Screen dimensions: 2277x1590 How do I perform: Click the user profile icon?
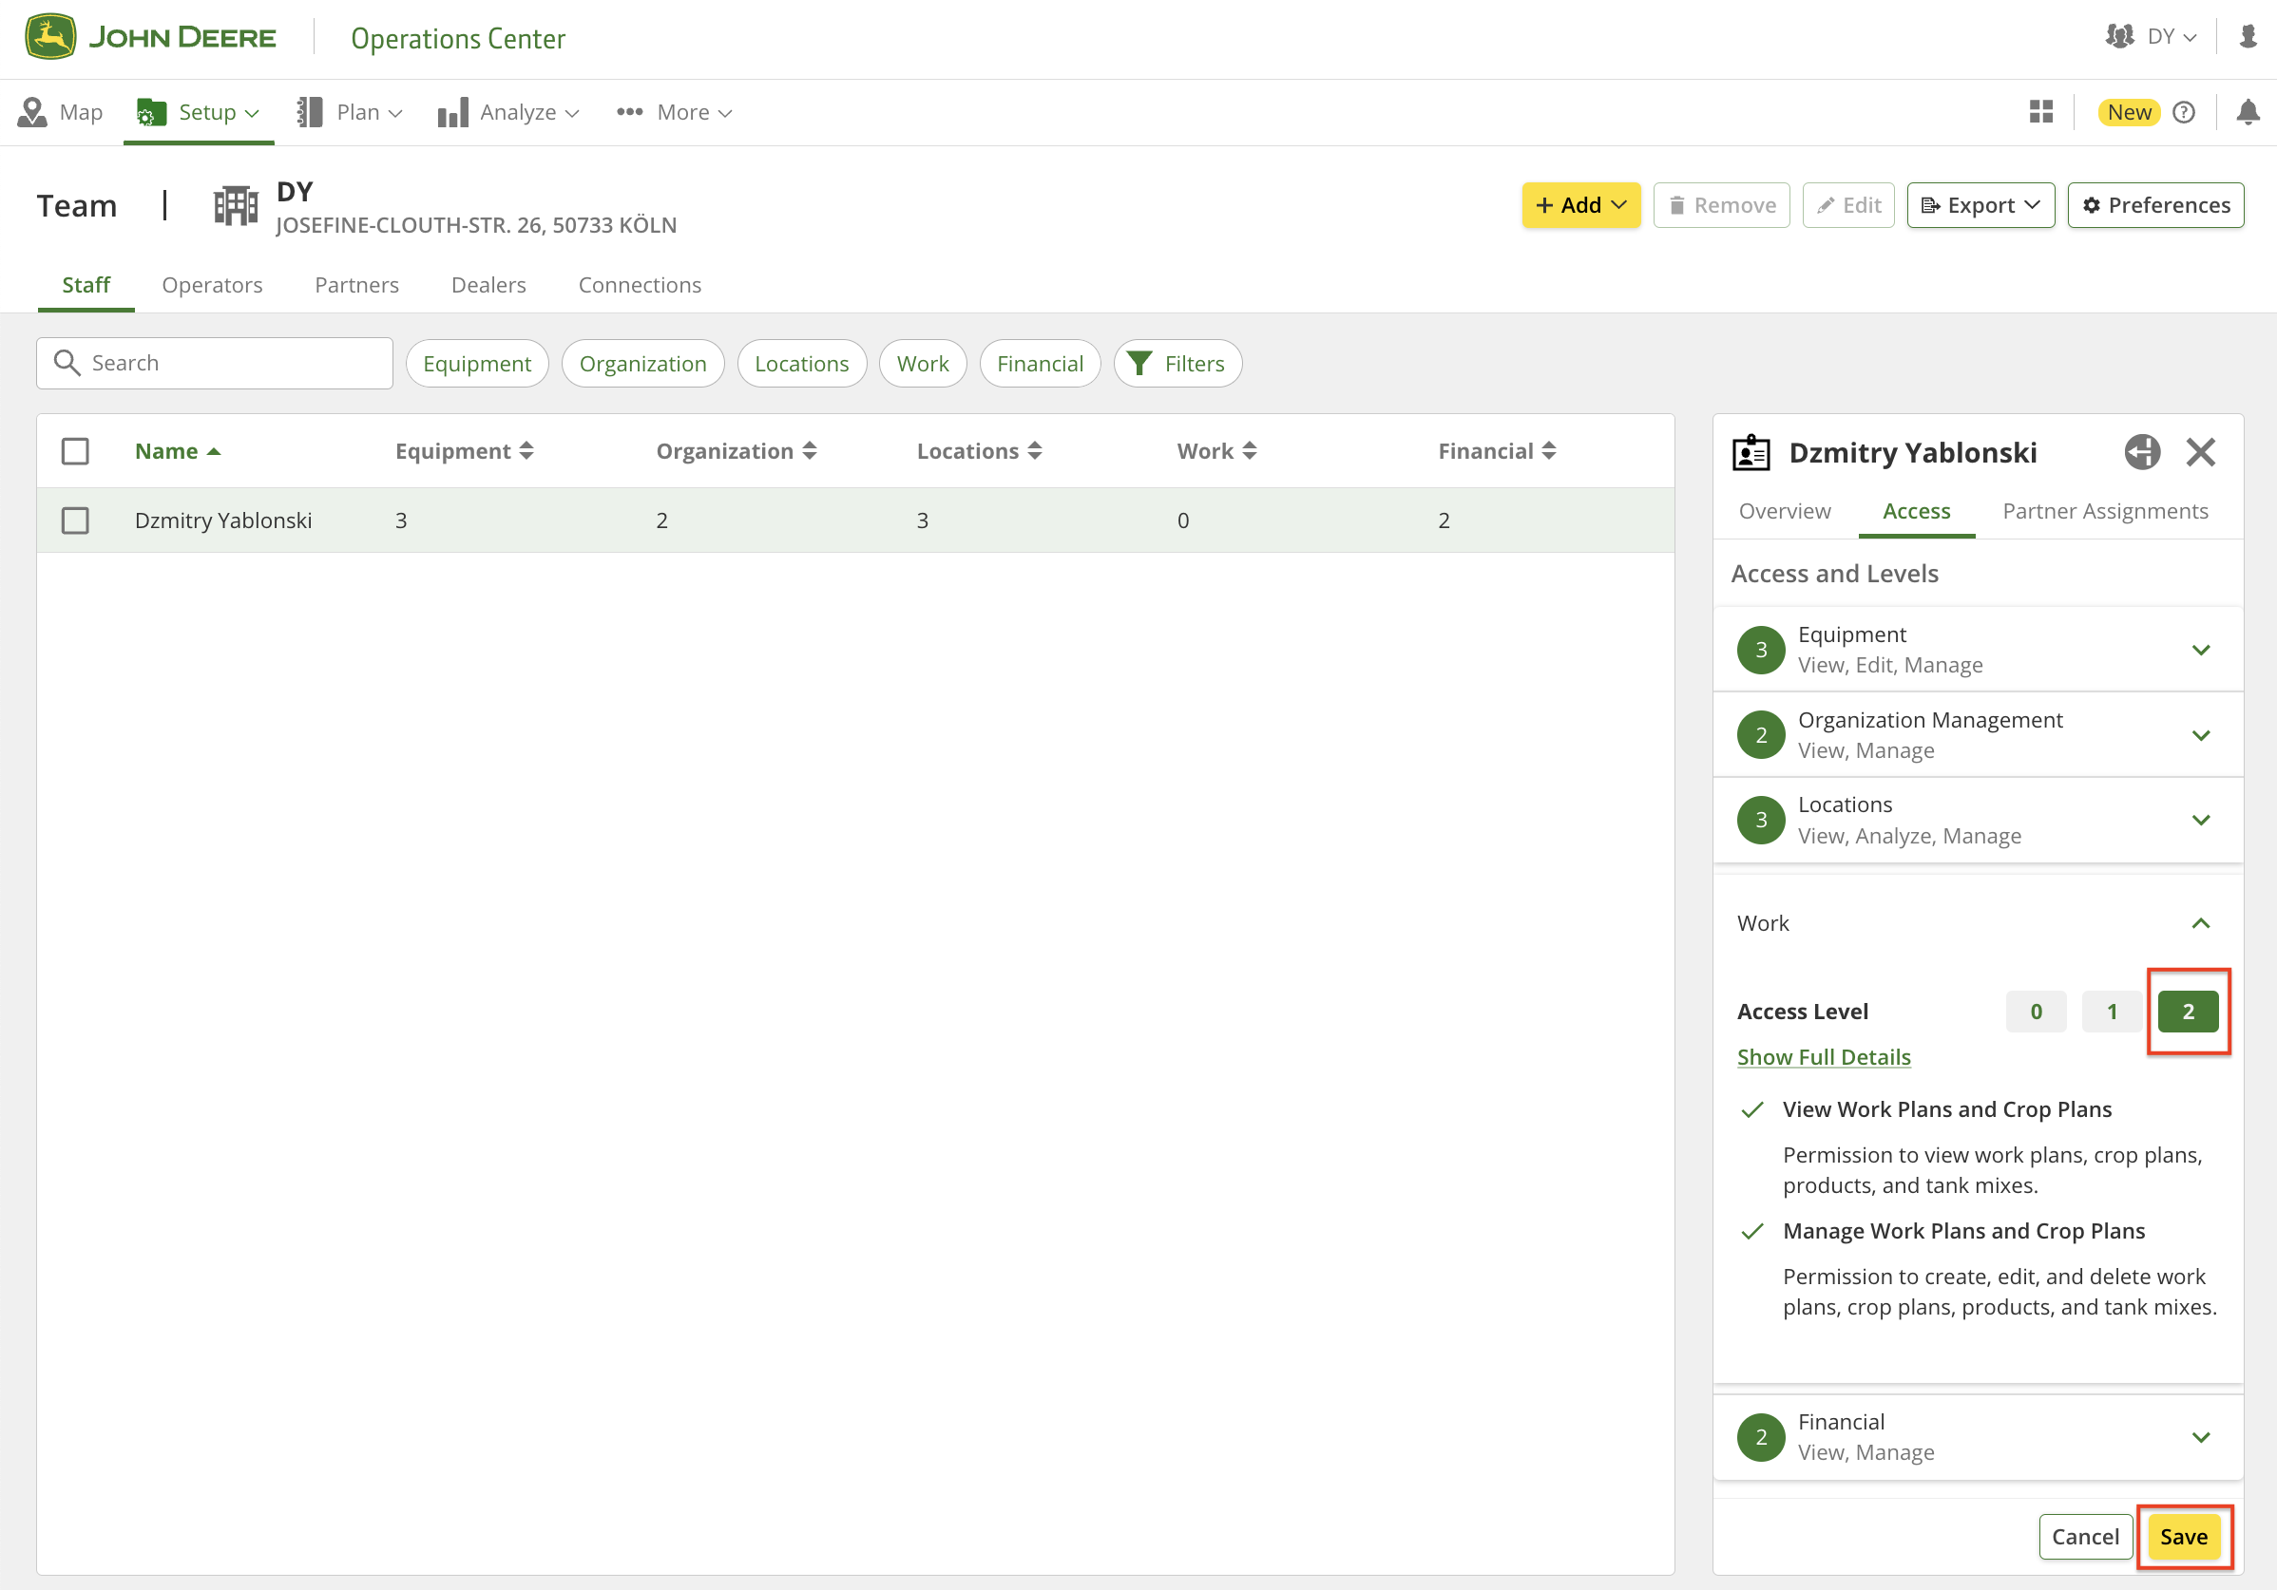[2248, 37]
